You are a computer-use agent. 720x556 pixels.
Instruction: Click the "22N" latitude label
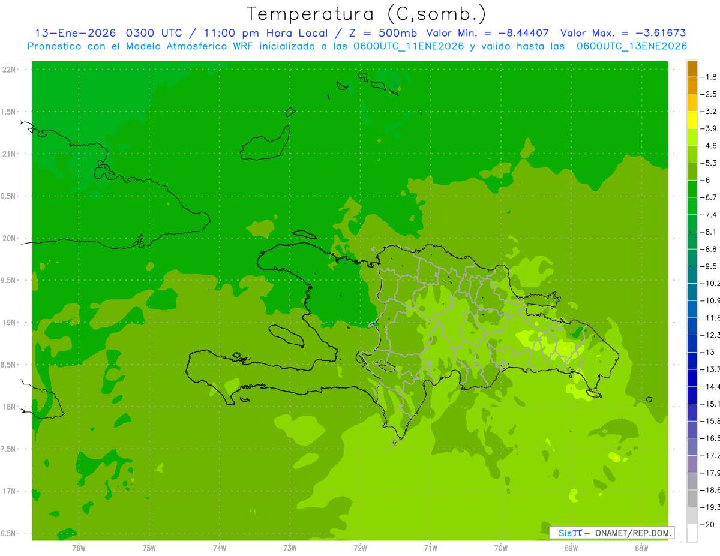tap(10, 70)
